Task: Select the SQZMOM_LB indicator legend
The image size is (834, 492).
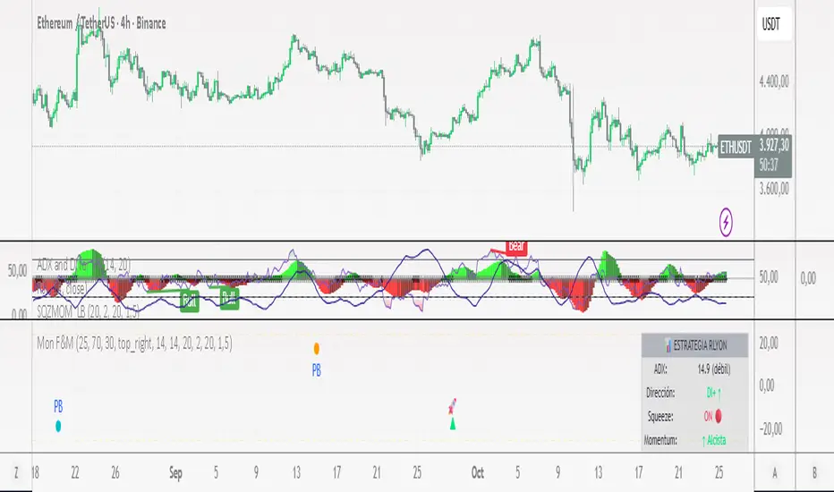Action: point(89,312)
